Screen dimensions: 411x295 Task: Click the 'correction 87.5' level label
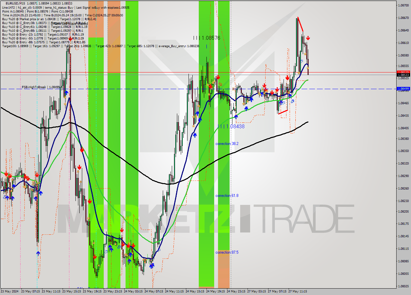[x=227, y=252]
